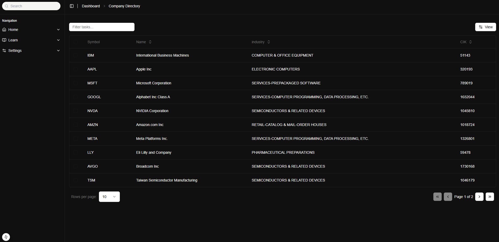Select the NVDA row checkbox
The width and height of the screenshot is (499, 242).
[x=76, y=111]
